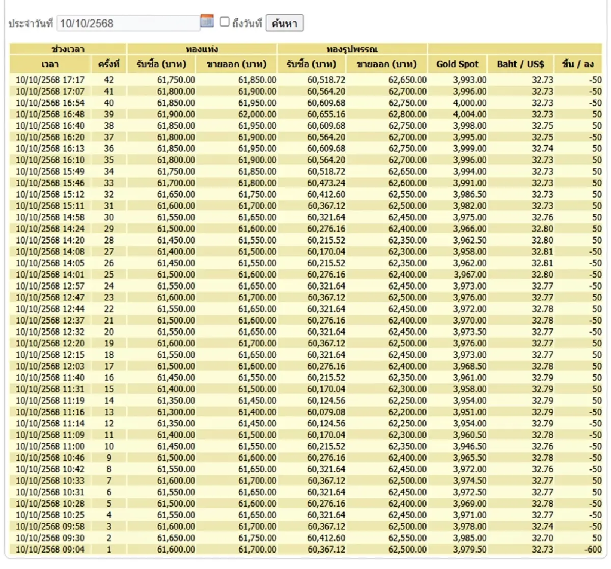Open the calendar date picker icon
The height and width of the screenshot is (569, 611).
pos(207,21)
